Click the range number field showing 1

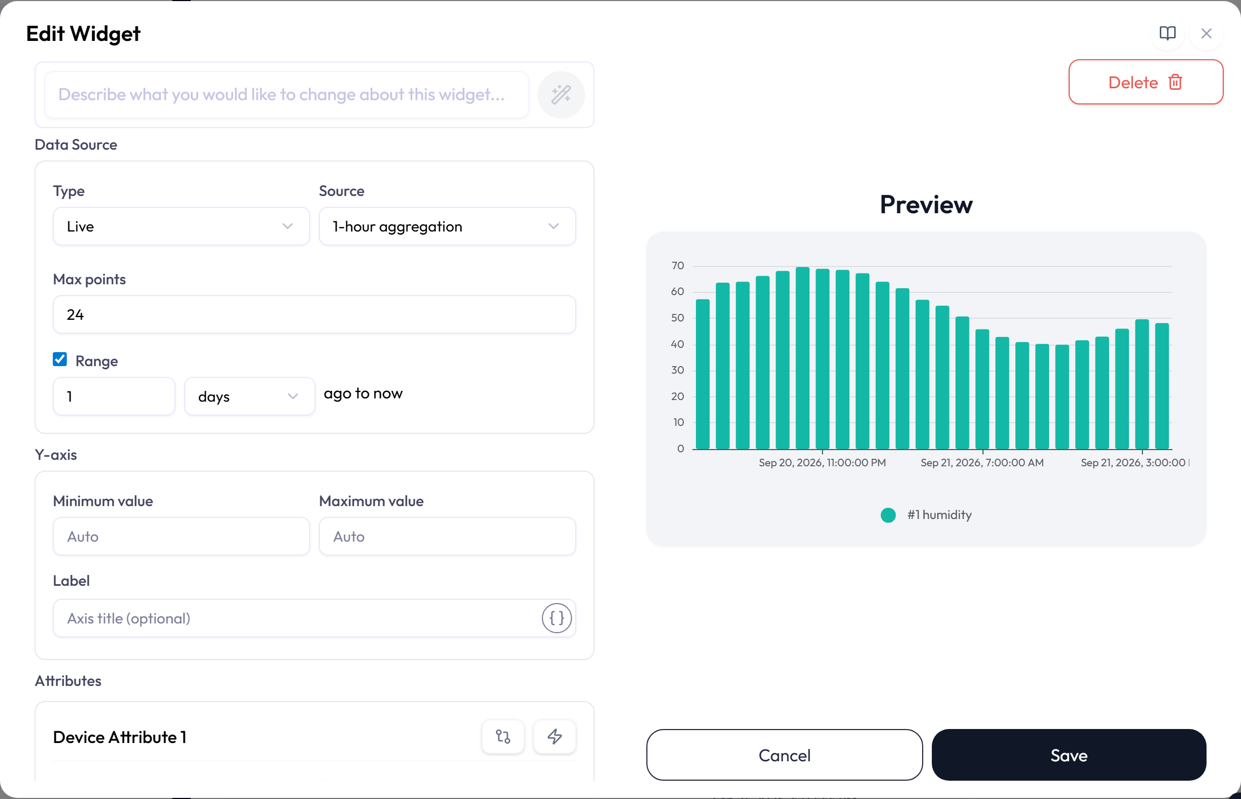click(114, 396)
